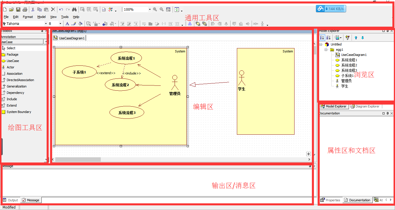Fit diagram to window icon
This screenshot has height=210, width=395.
click(x=168, y=10)
